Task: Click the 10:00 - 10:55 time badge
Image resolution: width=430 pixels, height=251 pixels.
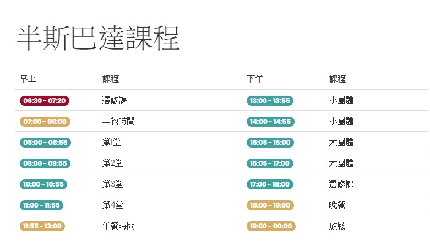Action: (x=43, y=184)
